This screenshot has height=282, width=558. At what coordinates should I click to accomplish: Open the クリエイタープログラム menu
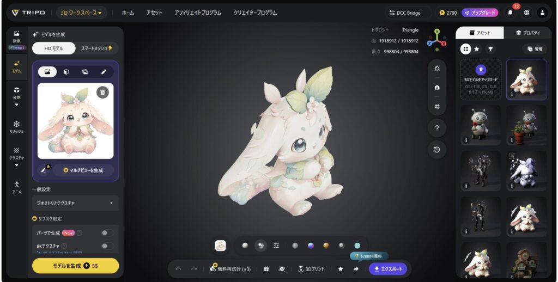click(x=255, y=13)
